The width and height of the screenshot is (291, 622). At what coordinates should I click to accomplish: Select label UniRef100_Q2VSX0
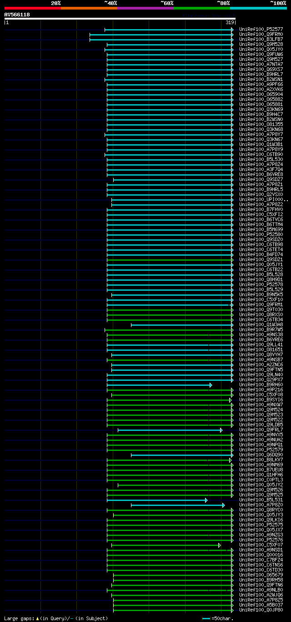pyautogui.click(x=261, y=195)
